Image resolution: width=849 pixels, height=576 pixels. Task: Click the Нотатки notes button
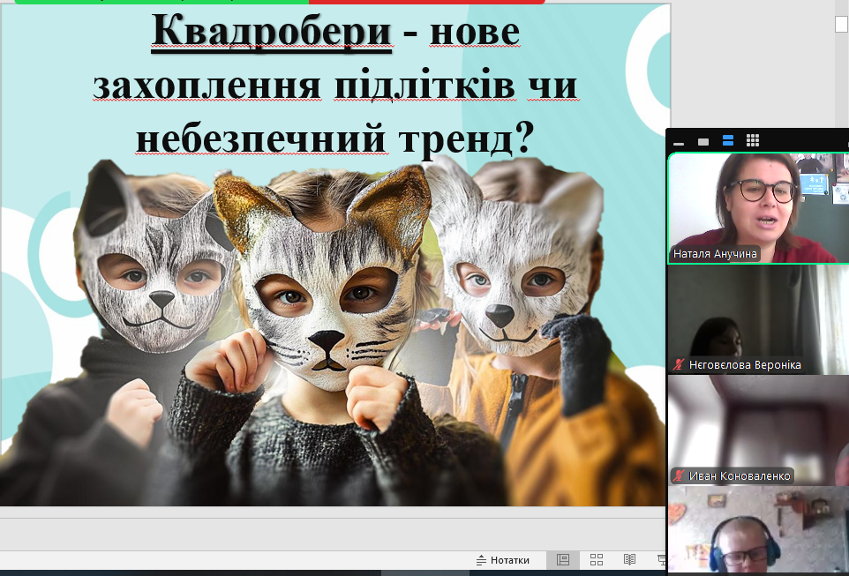(503, 560)
